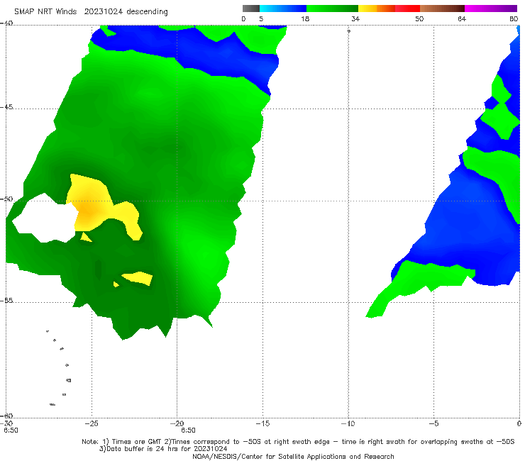This screenshot has height=461, width=525.
Task: Click the '-10' longitude axis label
Action: (348, 423)
